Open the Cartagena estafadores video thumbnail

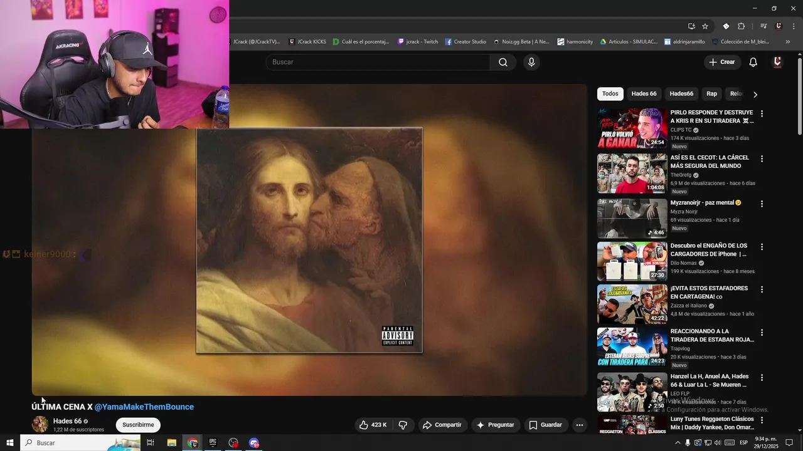pos(632,304)
